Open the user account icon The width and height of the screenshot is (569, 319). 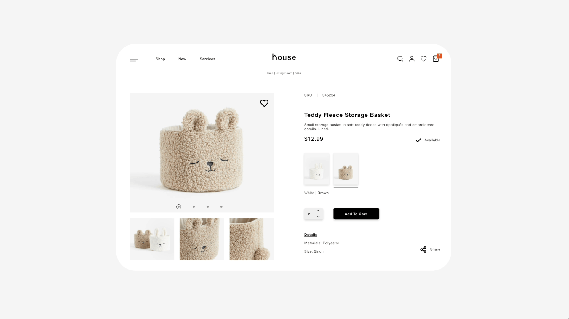click(x=412, y=59)
